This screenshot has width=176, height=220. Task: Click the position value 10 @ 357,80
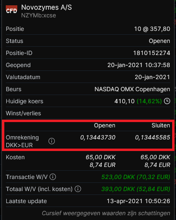pos(152,29)
